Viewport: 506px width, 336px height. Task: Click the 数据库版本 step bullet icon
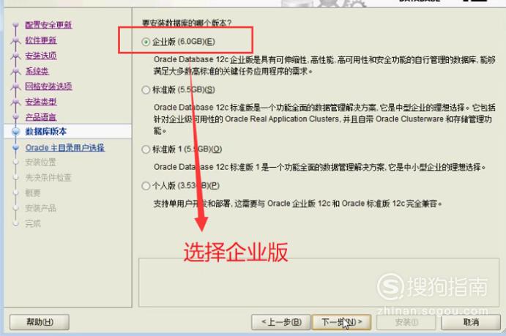pos(15,132)
